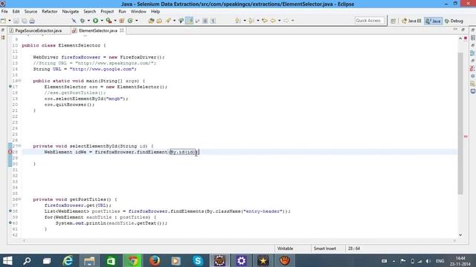The width and height of the screenshot is (476, 267).
Task: Open the Debug configurations dropdown arrow
Action: [x=89, y=21]
